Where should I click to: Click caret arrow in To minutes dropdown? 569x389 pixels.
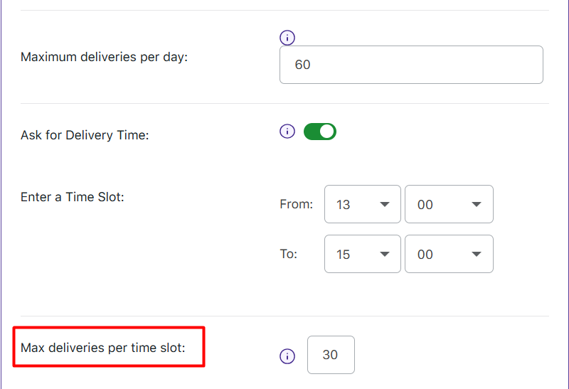point(477,255)
